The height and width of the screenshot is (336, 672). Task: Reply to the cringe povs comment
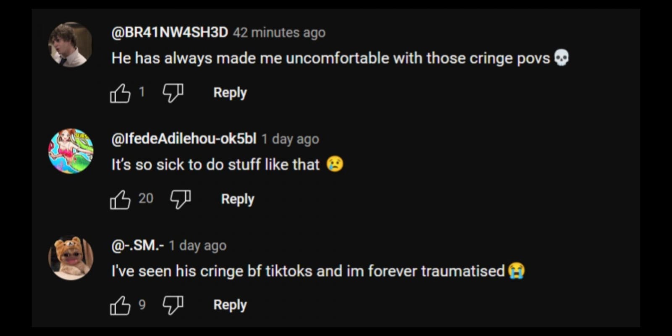pyautogui.click(x=230, y=93)
